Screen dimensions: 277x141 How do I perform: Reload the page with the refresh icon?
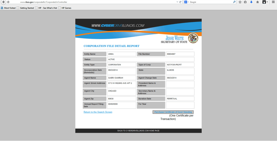click(180, 2)
